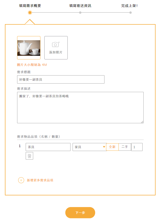Click the 需求標題 title input field
Viewport: 161px width, 219px height.
[x=61, y=79]
